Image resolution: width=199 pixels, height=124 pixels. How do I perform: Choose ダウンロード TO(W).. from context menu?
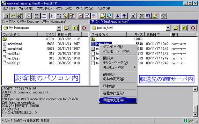[x=118, y=51]
